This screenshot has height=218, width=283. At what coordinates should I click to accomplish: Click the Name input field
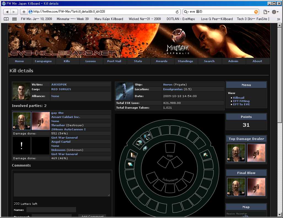click(x=51, y=210)
